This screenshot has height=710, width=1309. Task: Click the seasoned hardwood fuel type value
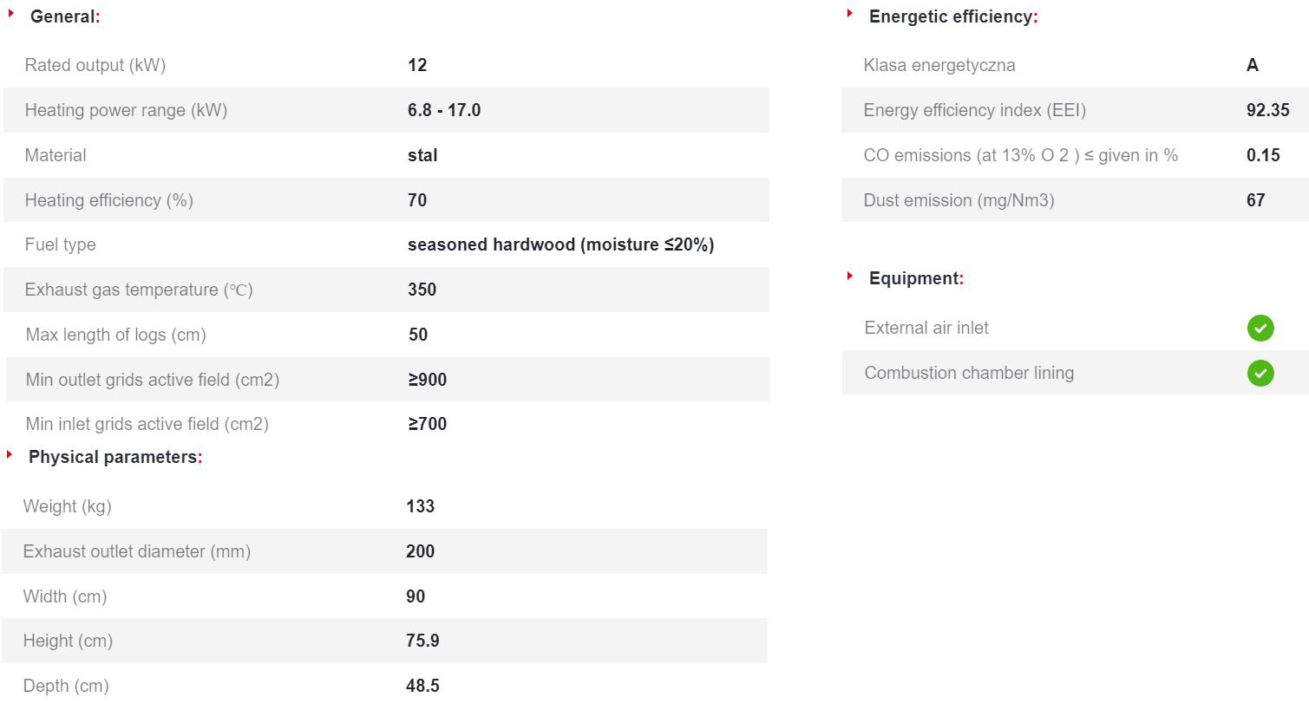pyautogui.click(x=561, y=244)
